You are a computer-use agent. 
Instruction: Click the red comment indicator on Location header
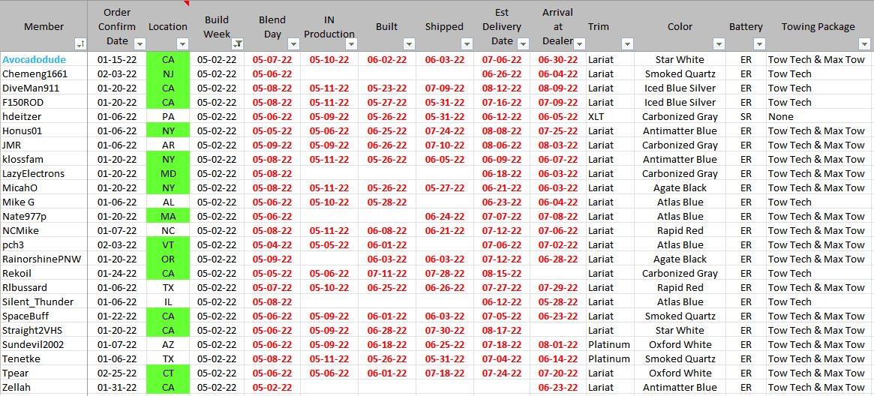[187, 3]
